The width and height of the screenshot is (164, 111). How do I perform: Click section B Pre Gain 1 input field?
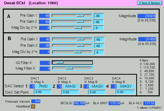(x=99, y=40)
